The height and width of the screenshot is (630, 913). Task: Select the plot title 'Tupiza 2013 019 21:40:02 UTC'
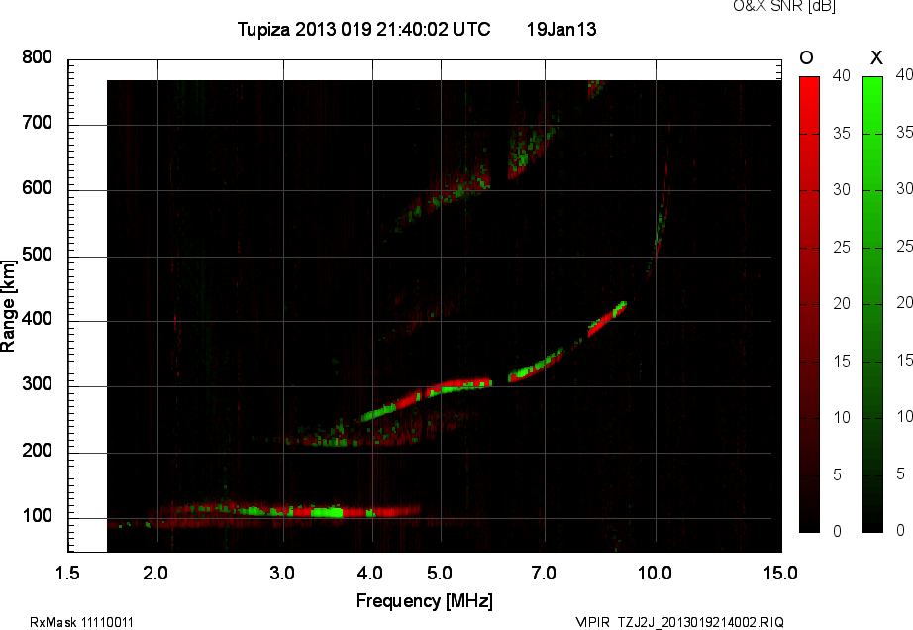click(x=364, y=29)
